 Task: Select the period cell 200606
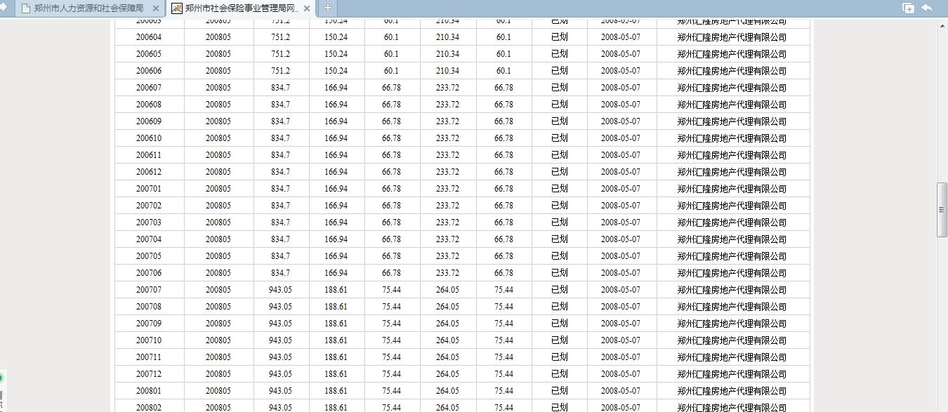pyautogui.click(x=149, y=71)
